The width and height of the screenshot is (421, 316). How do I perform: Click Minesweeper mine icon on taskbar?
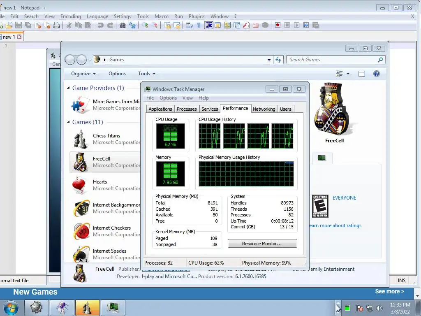coord(36,307)
